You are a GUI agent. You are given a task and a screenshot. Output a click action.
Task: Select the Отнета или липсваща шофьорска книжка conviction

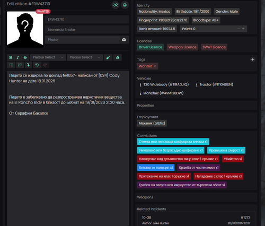coord(173,142)
